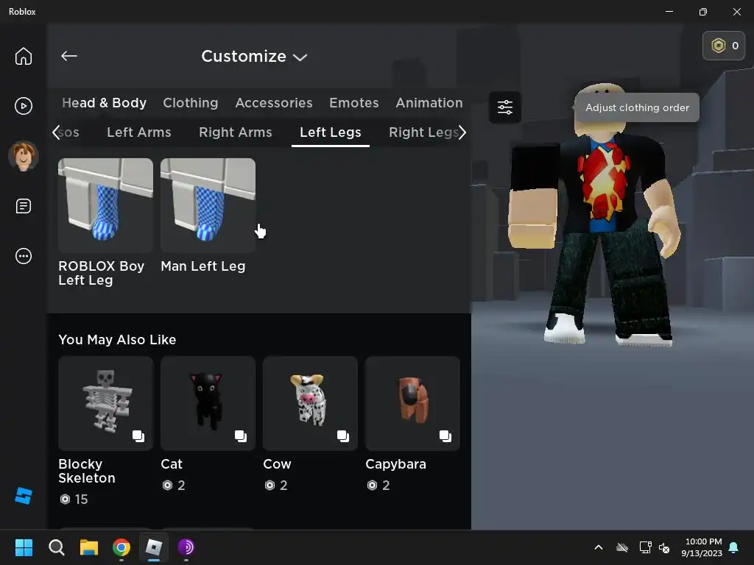
Task: Go back with the left arrow
Action: [x=68, y=56]
